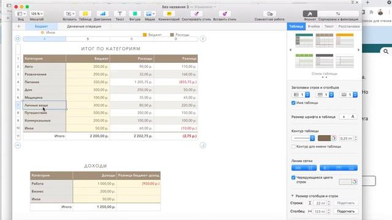
Task: Click Подогнать button for Столбец
Action: (x=345, y=211)
